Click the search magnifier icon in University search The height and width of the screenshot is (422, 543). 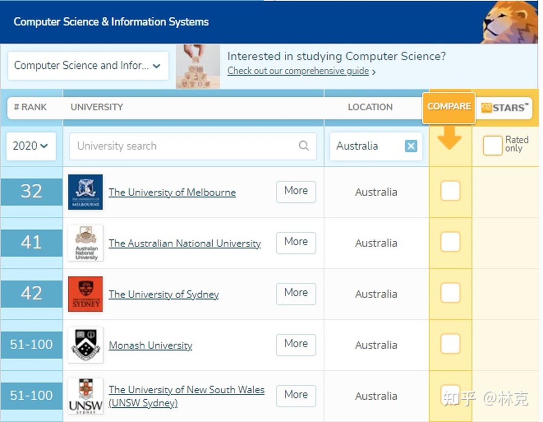pyautogui.click(x=304, y=145)
